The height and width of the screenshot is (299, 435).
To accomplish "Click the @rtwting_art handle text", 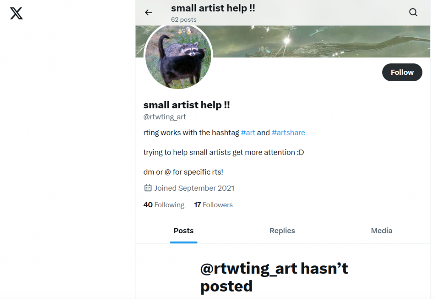I will [x=165, y=117].
